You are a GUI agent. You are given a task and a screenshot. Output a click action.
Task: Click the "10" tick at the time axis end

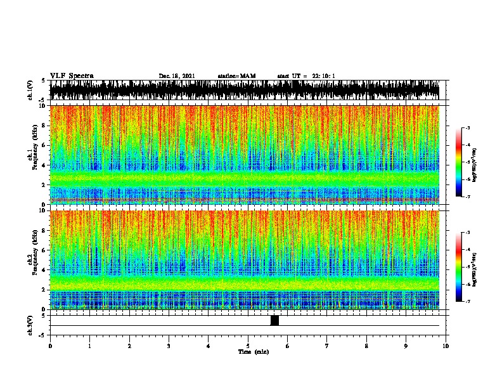pyautogui.click(x=446, y=346)
